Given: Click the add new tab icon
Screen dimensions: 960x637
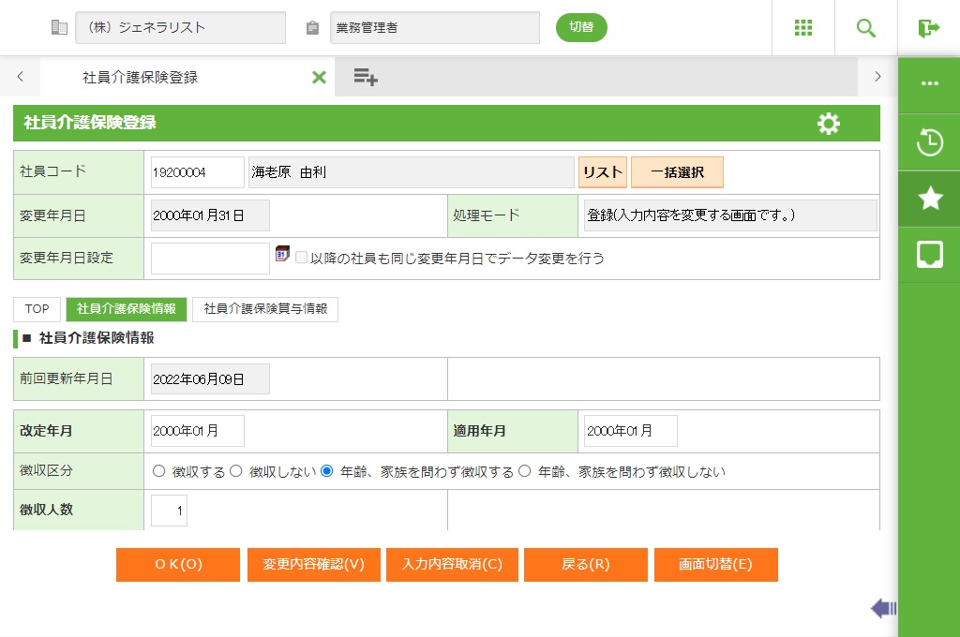Looking at the screenshot, I should pos(365,78).
